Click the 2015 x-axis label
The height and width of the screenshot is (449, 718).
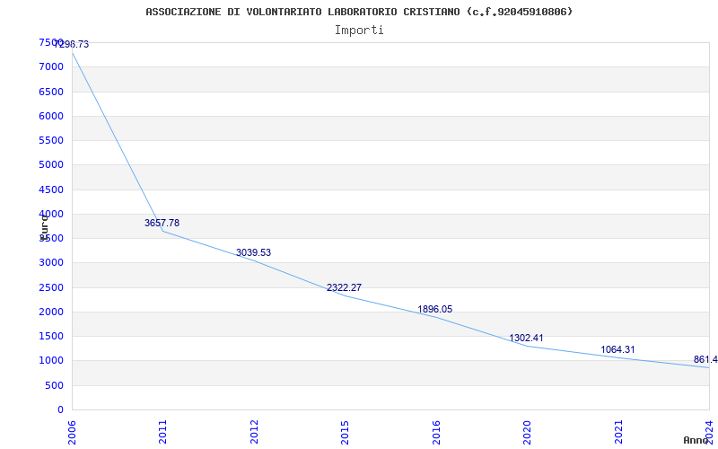[x=345, y=432]
